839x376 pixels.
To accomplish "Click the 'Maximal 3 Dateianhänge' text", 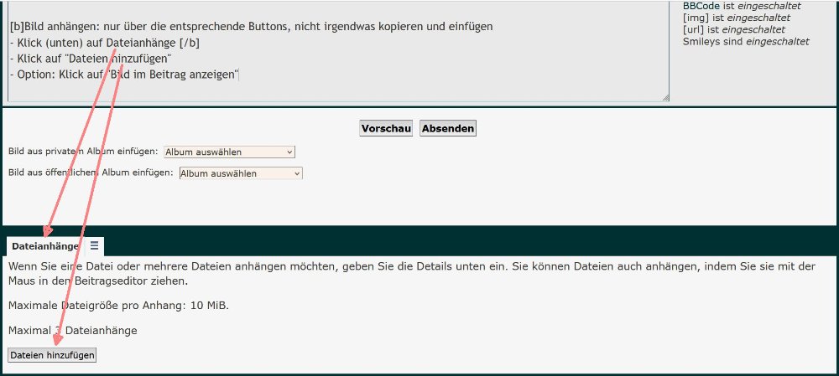I will (x=72, y=331).
